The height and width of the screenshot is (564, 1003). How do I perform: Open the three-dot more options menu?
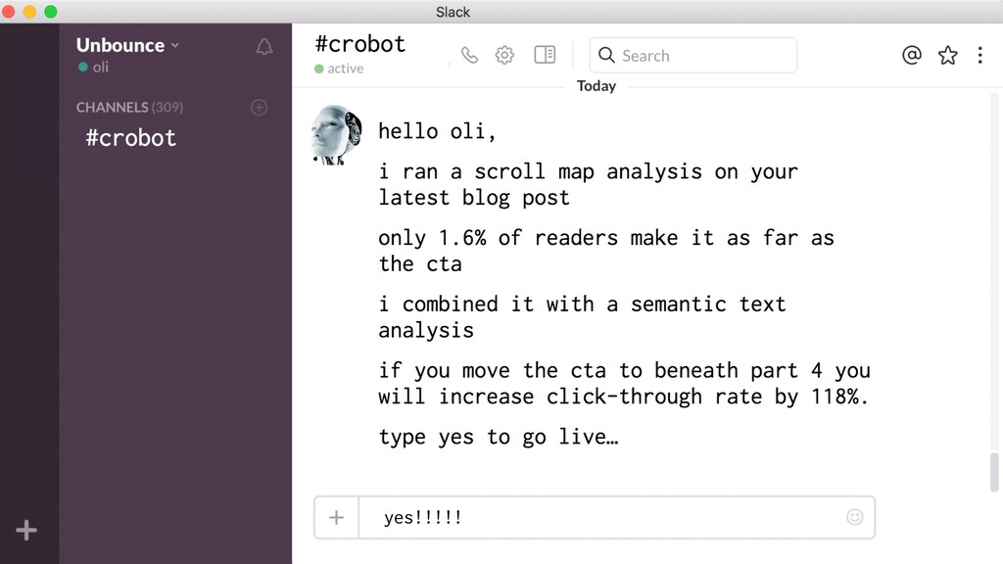979,56
